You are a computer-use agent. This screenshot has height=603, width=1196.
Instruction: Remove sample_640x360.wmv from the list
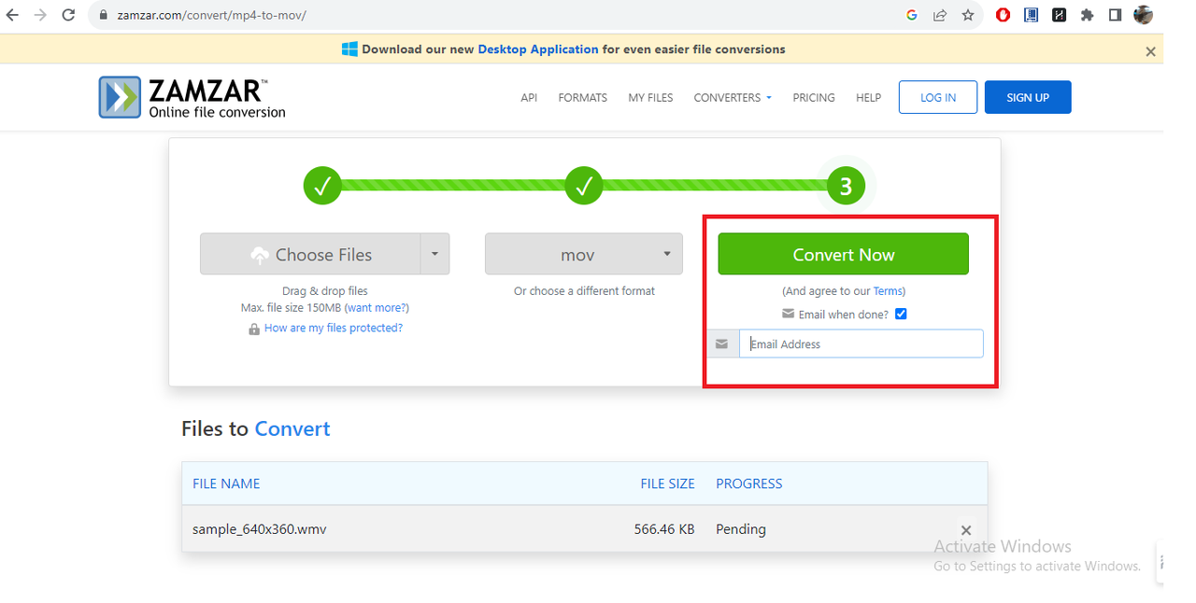pyautogui.click(x=966, y=530)
